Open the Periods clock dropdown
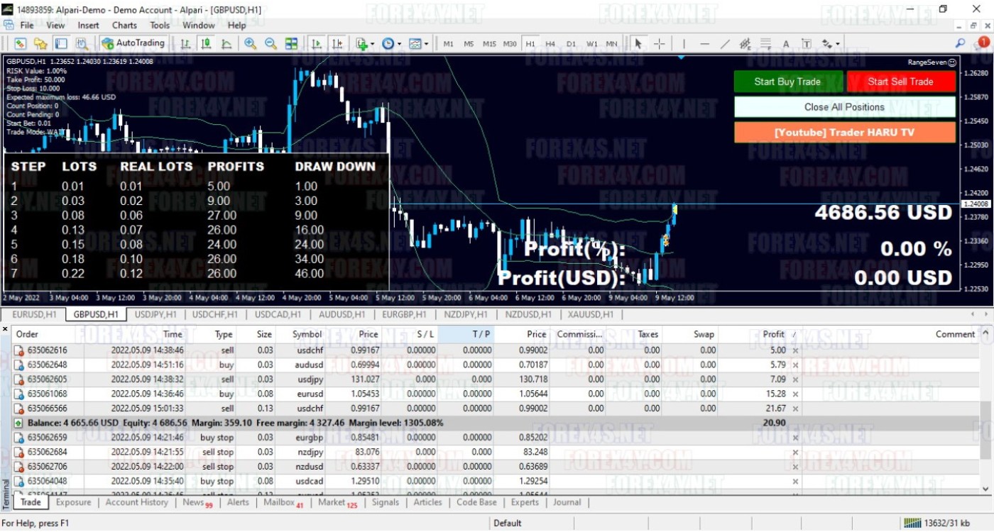The height and width of the screenshot is (532, 994). (x=391, y=44)
